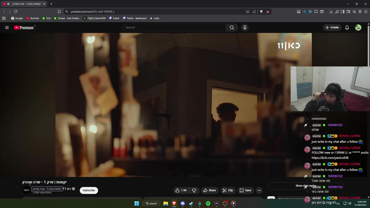This screenshot has height=208, width=370.
Task: Create a Clip of the video
Action: (x=228, y=190)
